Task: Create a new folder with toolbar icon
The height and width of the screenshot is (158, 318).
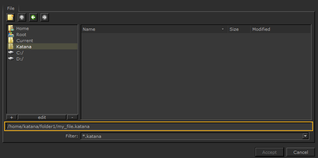Action: pyautogui.click(x=11, y=17)
